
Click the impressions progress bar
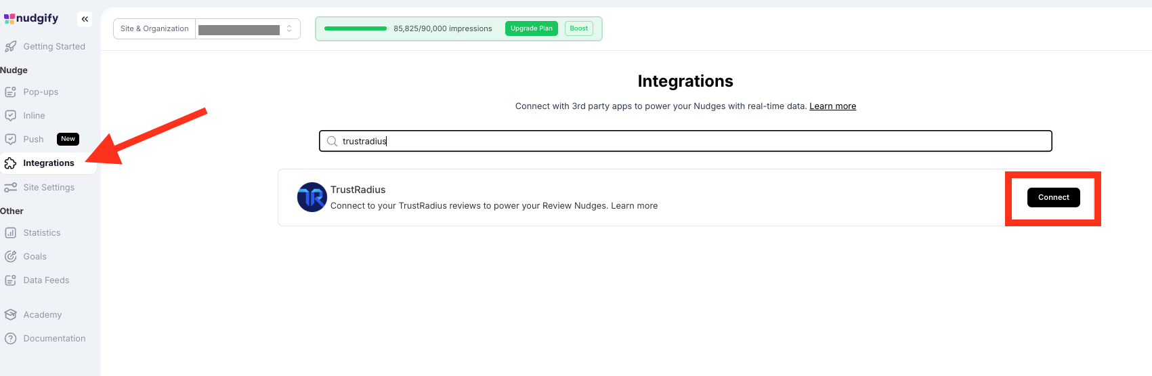click(356, 28)
